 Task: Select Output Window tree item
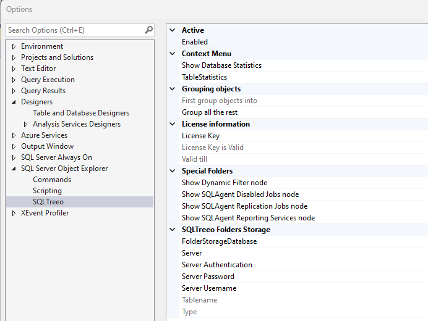coord(48,146)
